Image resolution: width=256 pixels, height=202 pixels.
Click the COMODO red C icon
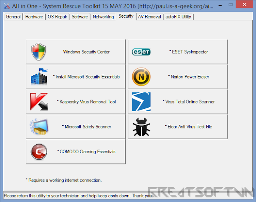39,152
